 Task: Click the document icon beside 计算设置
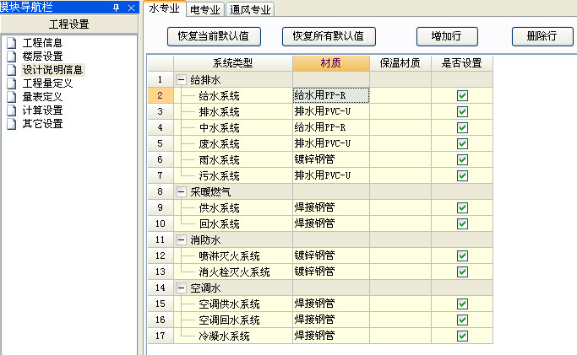[x=12, y=110]
